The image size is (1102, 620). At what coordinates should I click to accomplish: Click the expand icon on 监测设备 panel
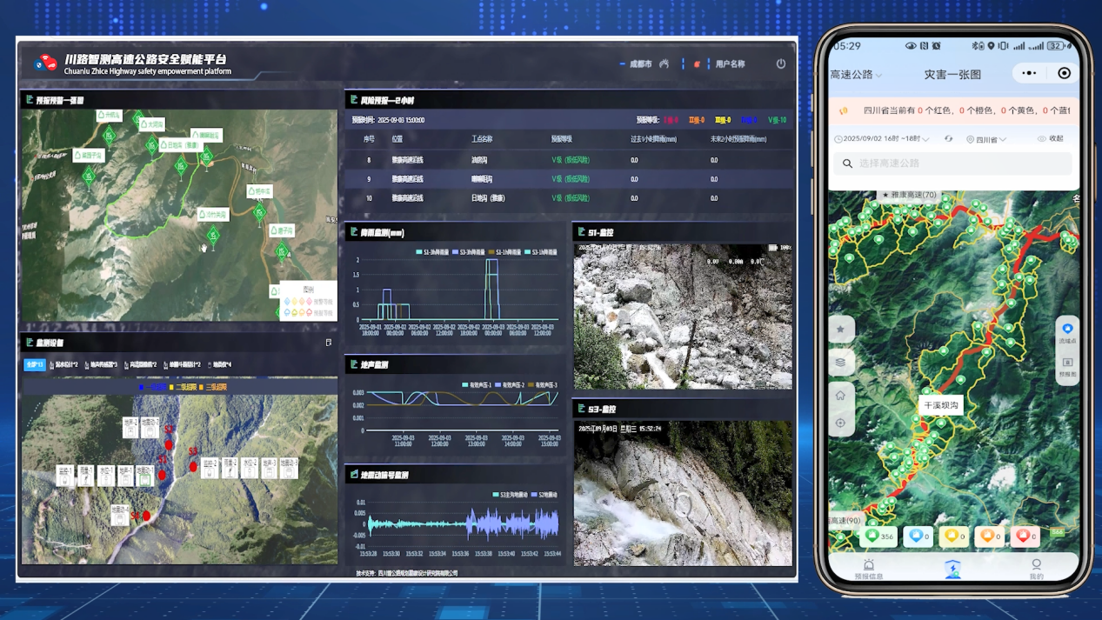click(x=329, y=343)
